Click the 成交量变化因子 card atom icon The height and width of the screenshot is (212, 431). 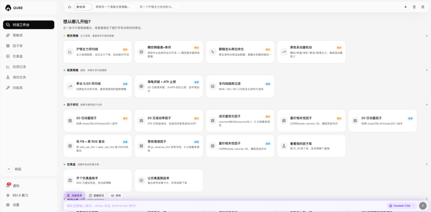[212, 121]
